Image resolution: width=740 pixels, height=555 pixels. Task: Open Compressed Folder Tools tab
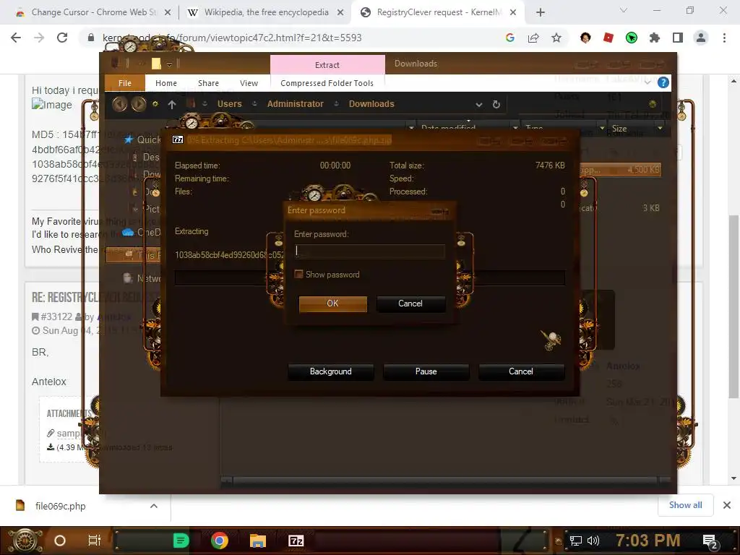click(x=327, y=83)
